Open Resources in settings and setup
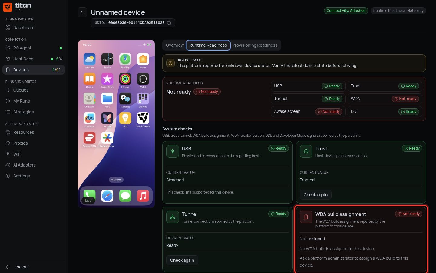Image resolution: width=436 pixels, height=273 pixels. [x=34, y=132]
